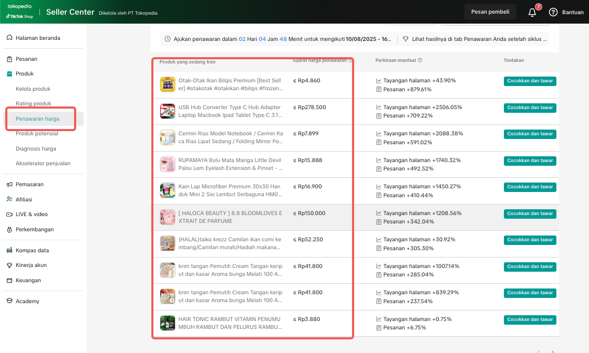Viewport: 589px width, 353px height.
Task: Click Cocokkan dan tawar for USB Hub Converter
Action: 530,108
